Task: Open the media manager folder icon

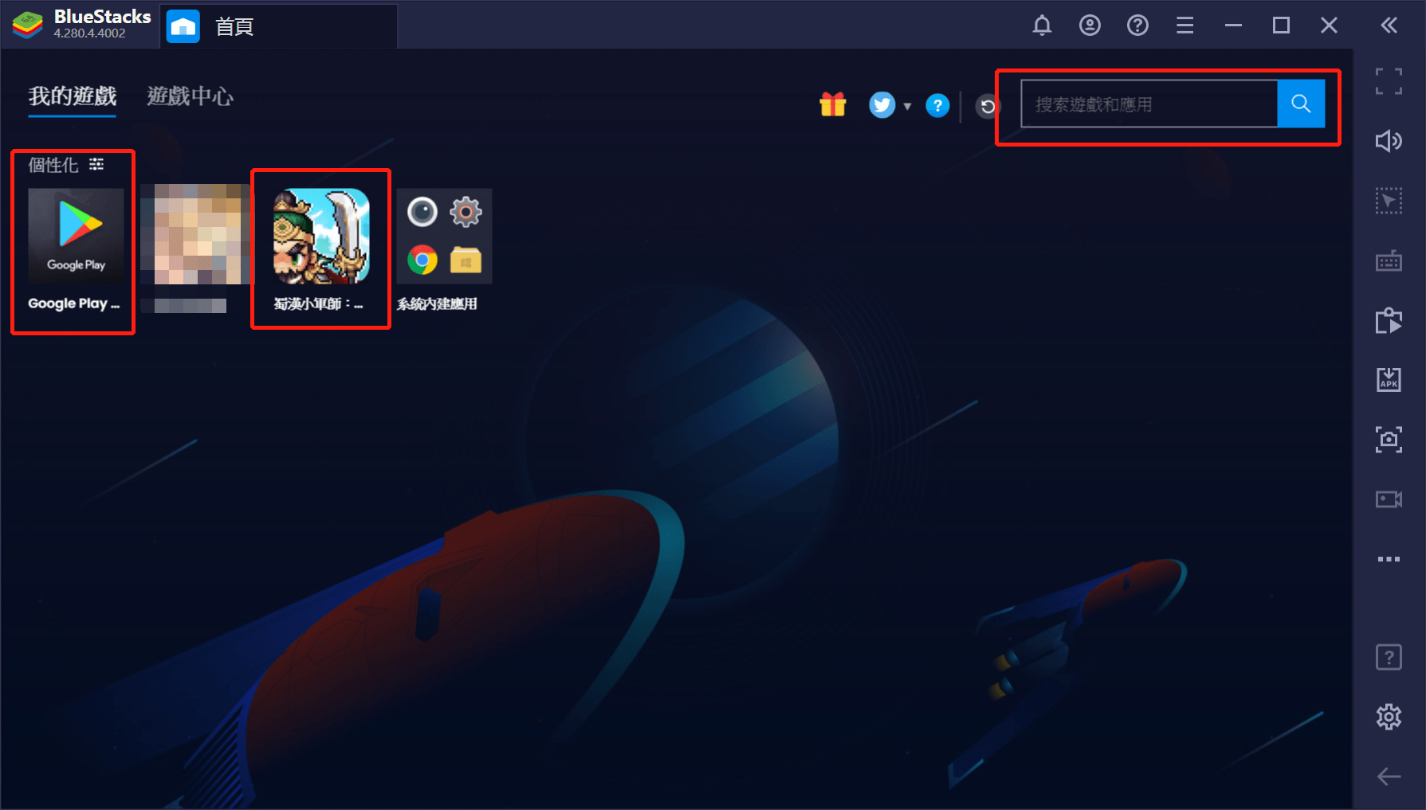Action: (x=466, y=260)
